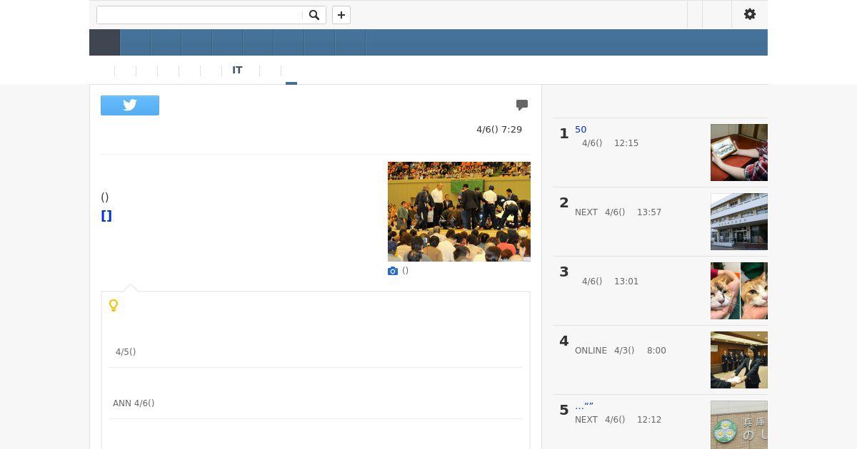Viewport: 857px width, 449px height.
Task: Click the plus button beside search
Action: click(x=341, y=15)
